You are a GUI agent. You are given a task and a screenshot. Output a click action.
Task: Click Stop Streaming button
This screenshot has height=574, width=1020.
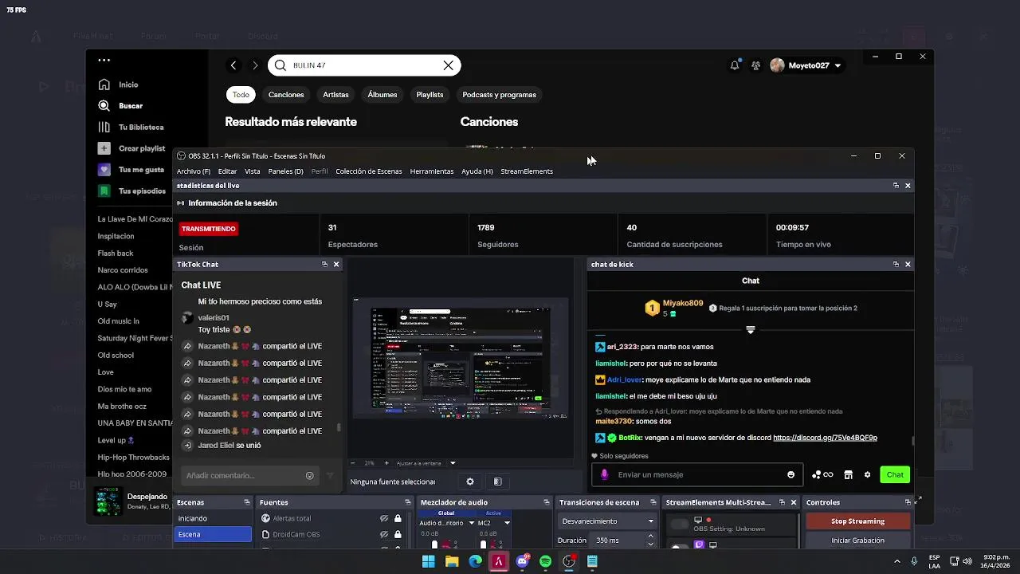tap(857, 521)
